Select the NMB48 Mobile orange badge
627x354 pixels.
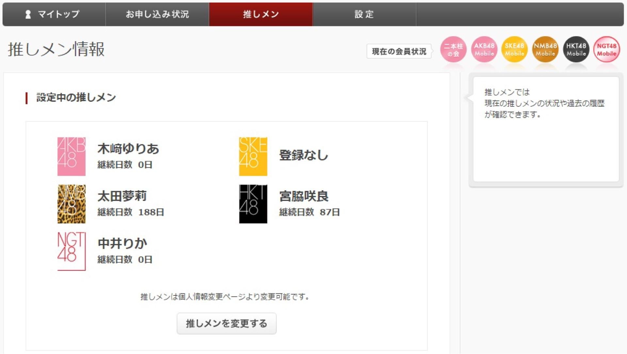click(545, 50)
